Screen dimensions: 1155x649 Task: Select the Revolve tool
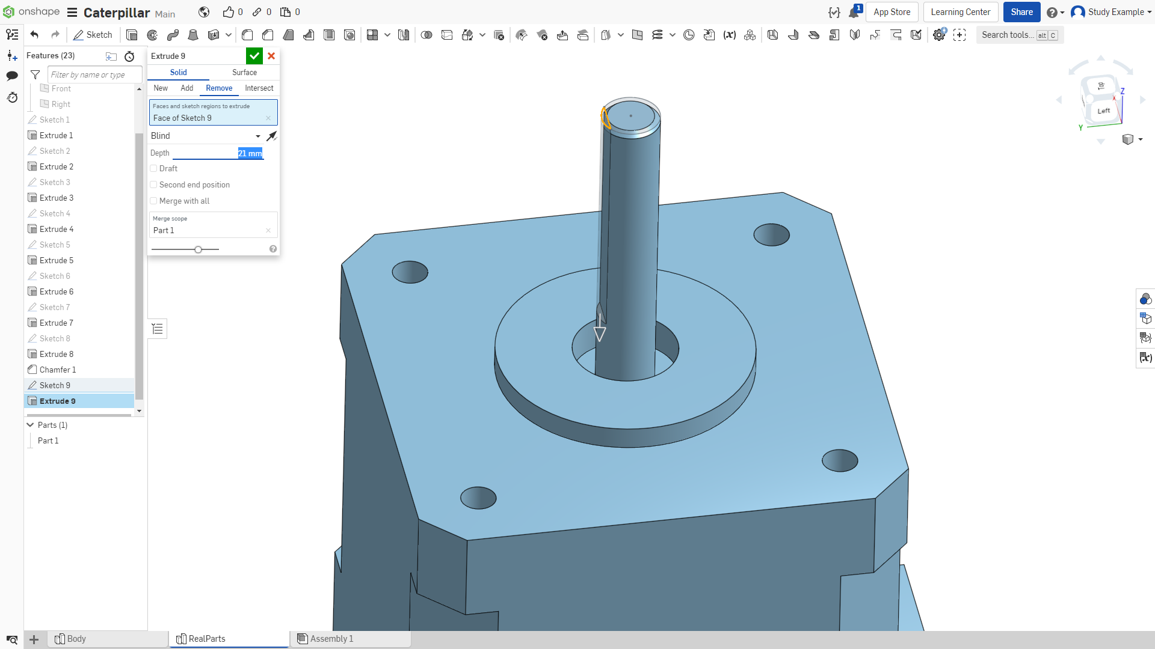[x=152, y=35]
